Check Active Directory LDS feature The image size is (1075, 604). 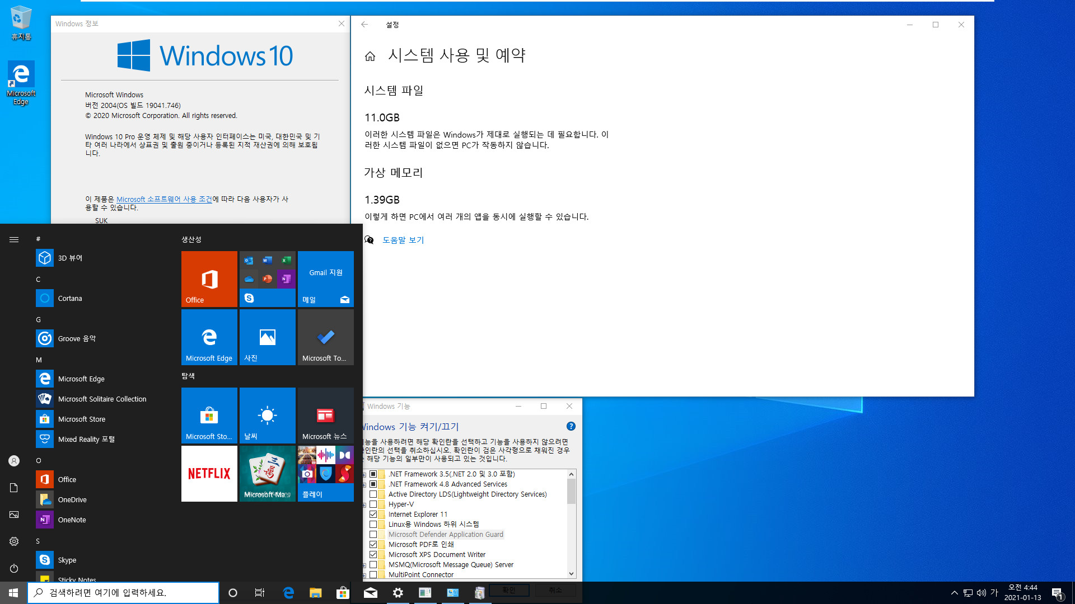373,494
